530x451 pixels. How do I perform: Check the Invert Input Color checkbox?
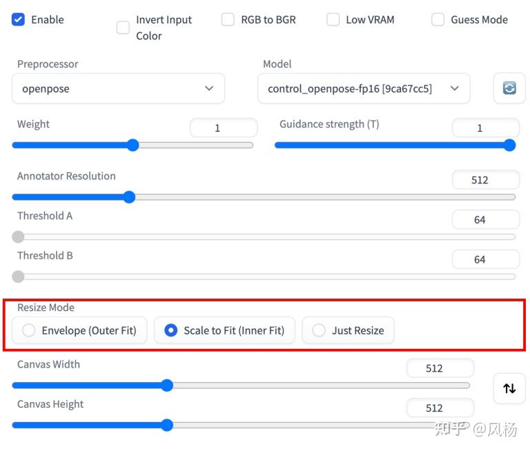pos(123,28)
